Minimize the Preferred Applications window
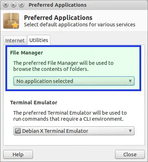Viewport: 148px width, 162px height. point(14,5)
